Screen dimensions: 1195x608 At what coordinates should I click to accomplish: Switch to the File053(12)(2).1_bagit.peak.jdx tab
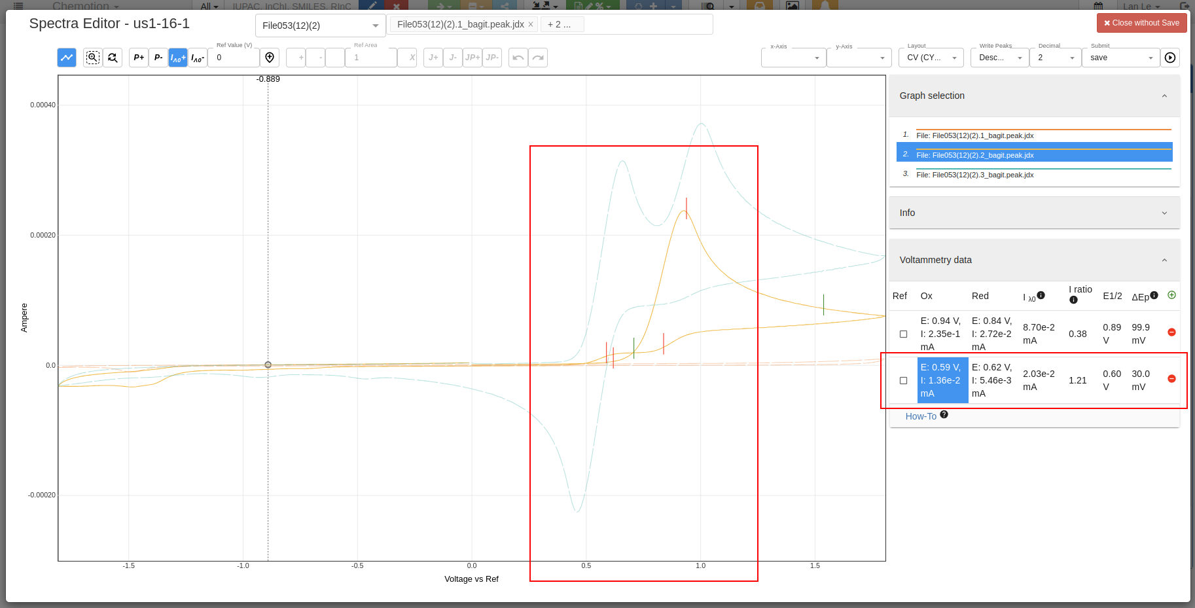point(458,24)
